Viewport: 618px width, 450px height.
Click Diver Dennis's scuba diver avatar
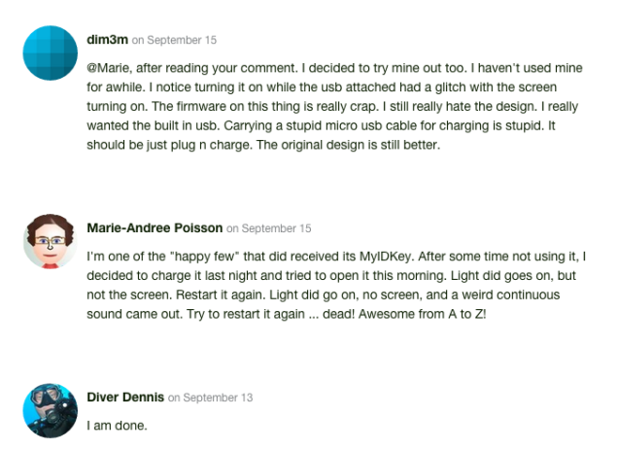pos(50,411)
